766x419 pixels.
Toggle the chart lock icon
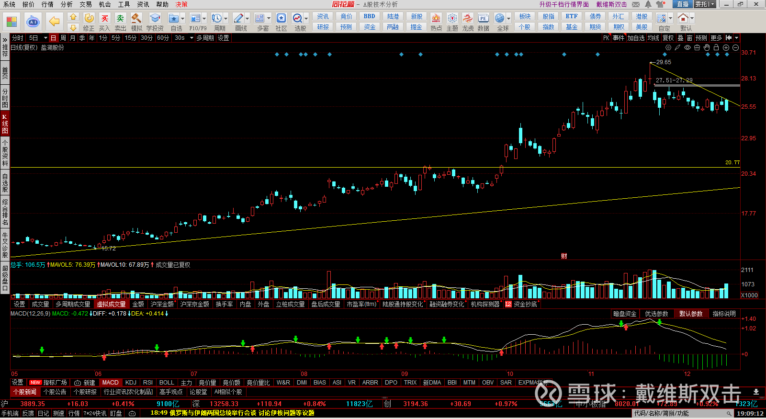716,47
